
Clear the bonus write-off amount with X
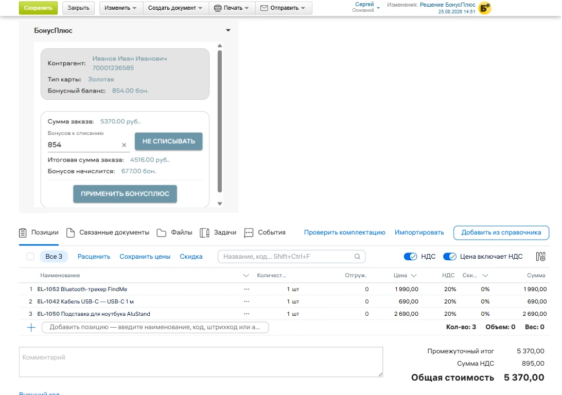pos(124,145)
